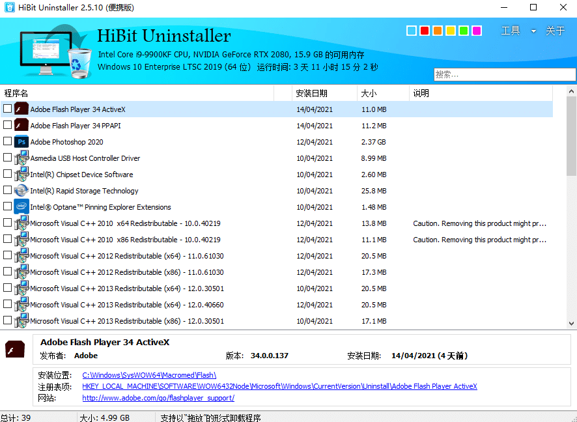This screenshot has width=577, height=422.
Task: Click the large Flash icon in details panel
Action: click(15, 349)
